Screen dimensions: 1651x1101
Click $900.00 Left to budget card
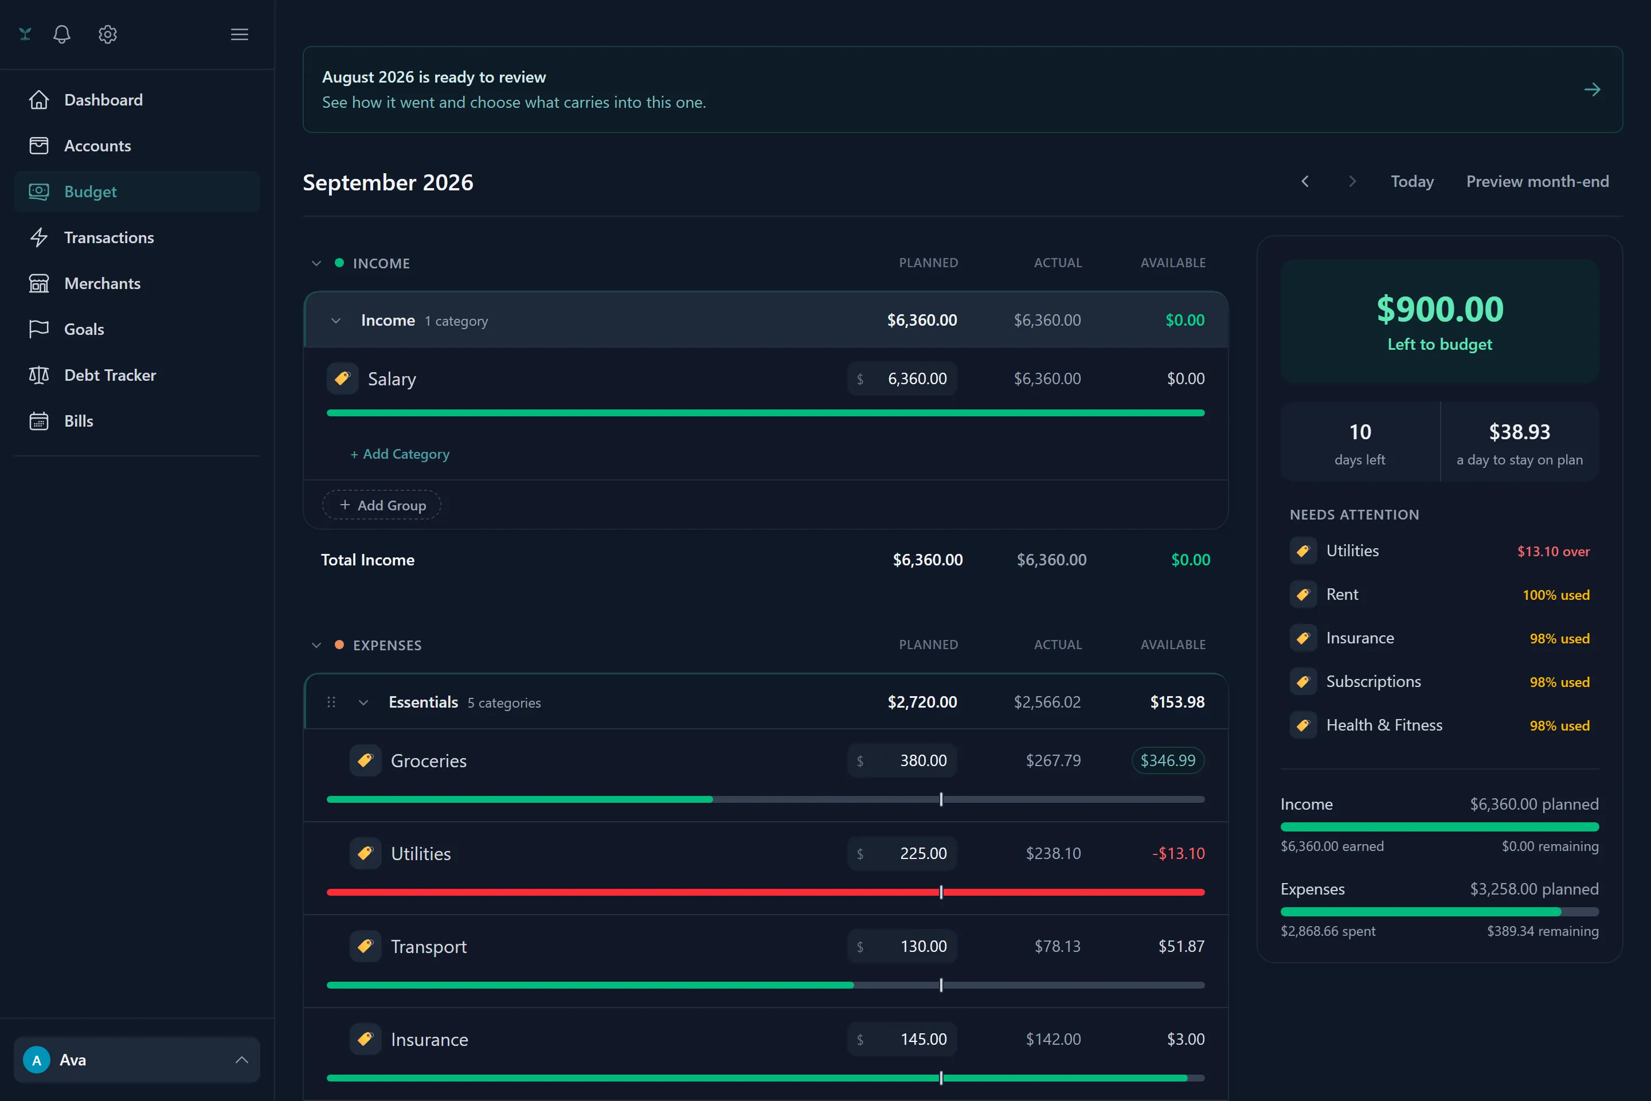coord(1439,322)
